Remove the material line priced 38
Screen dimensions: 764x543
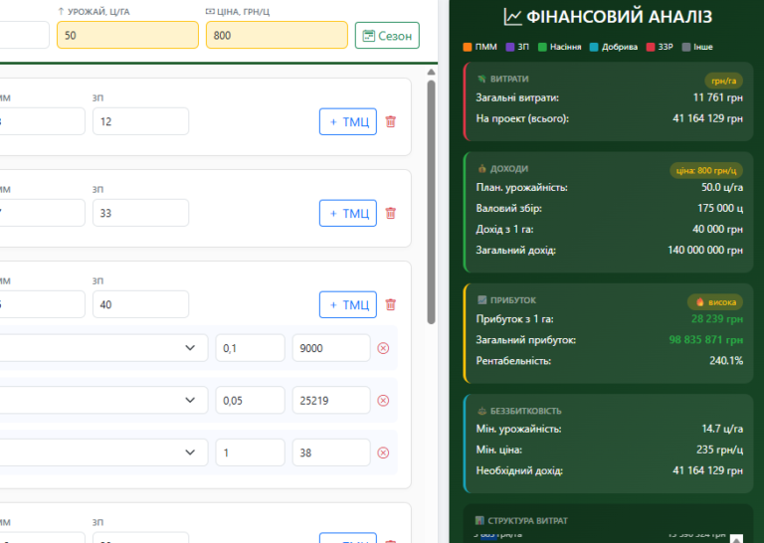(x=383, y=452)
